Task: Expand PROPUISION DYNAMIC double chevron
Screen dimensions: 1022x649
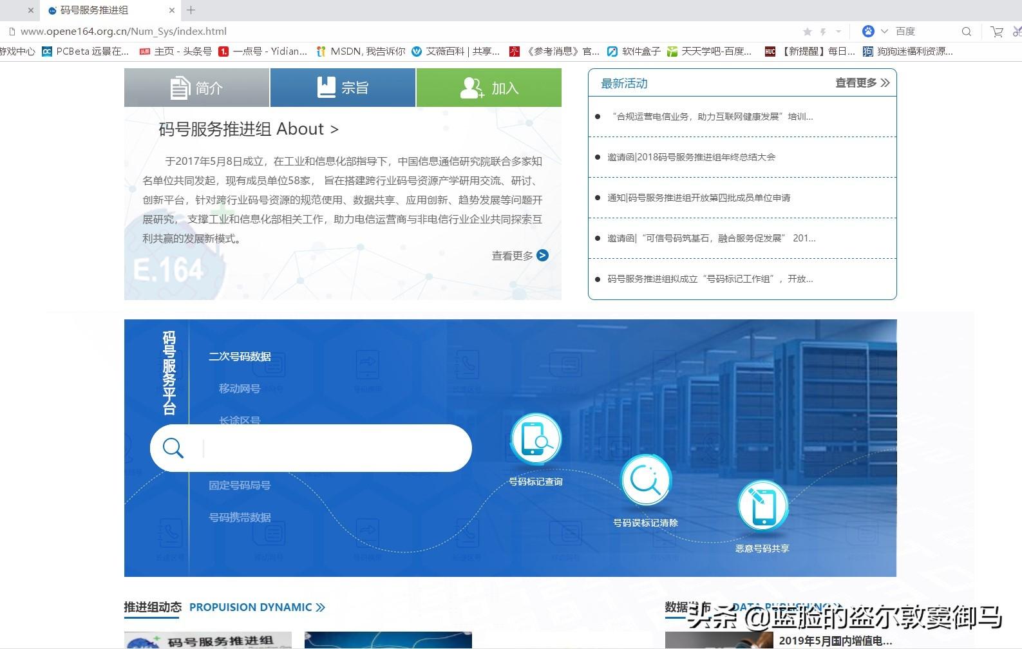Action: pos(321,607)
